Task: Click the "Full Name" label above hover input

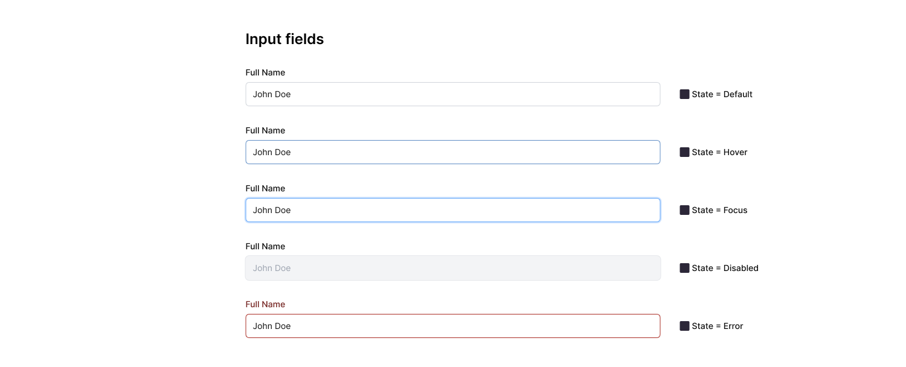Action: click(x=265, y=130)
